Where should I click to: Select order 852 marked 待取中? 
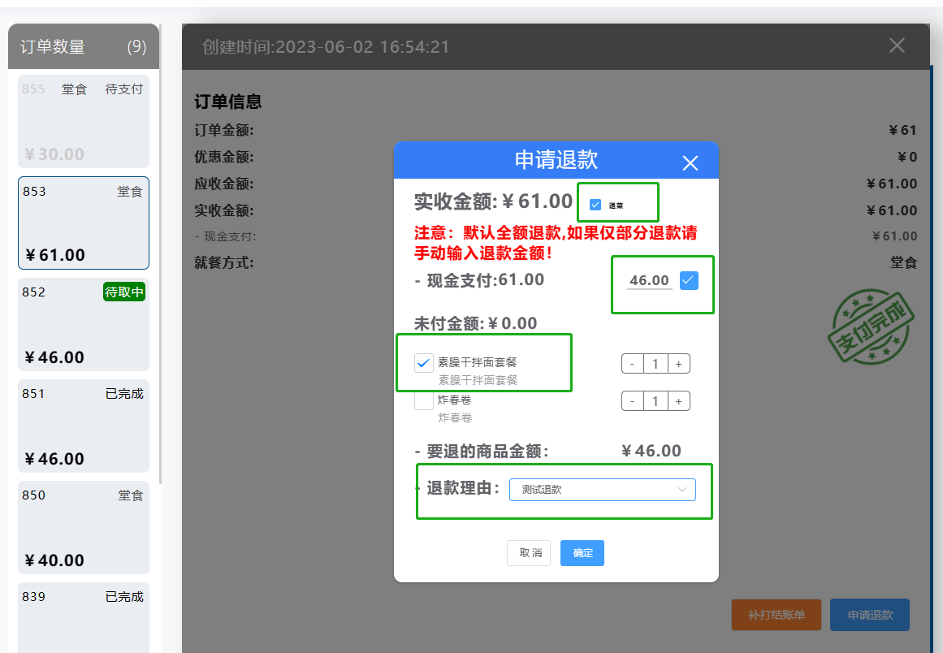[x=84, y=325]
